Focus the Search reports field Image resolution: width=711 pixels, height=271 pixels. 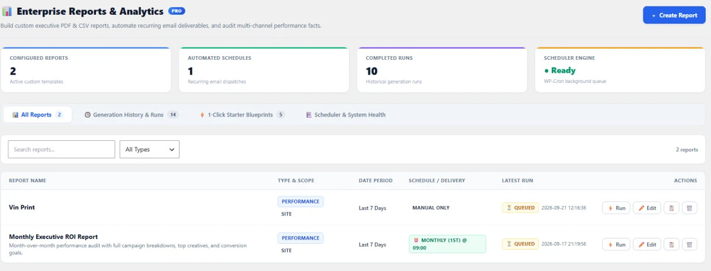point(62,149)
